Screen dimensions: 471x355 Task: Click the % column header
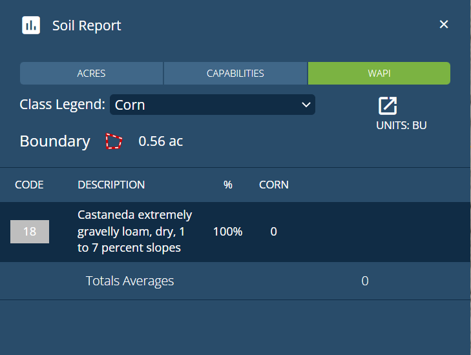click(227, 185)
